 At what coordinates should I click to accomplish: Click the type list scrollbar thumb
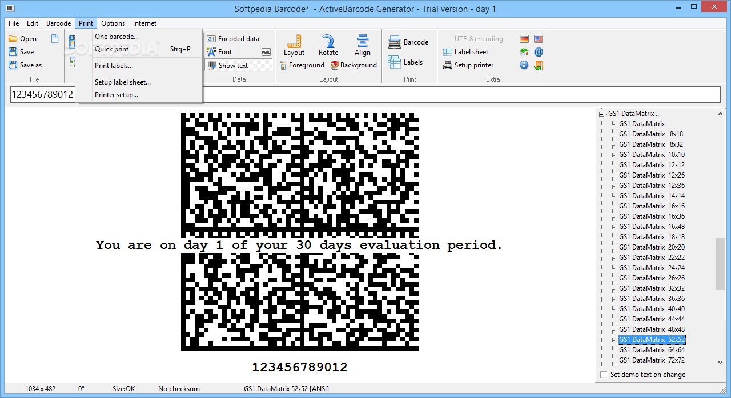(720, 264)
